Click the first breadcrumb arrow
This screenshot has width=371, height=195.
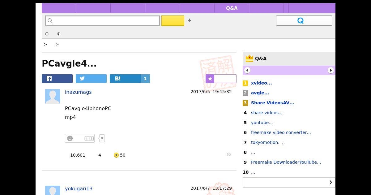45,44
